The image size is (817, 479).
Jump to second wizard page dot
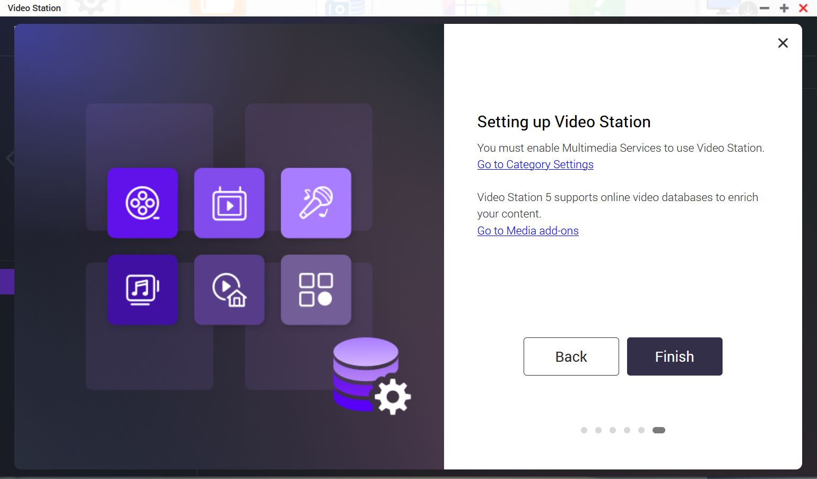tap(598, 430)
